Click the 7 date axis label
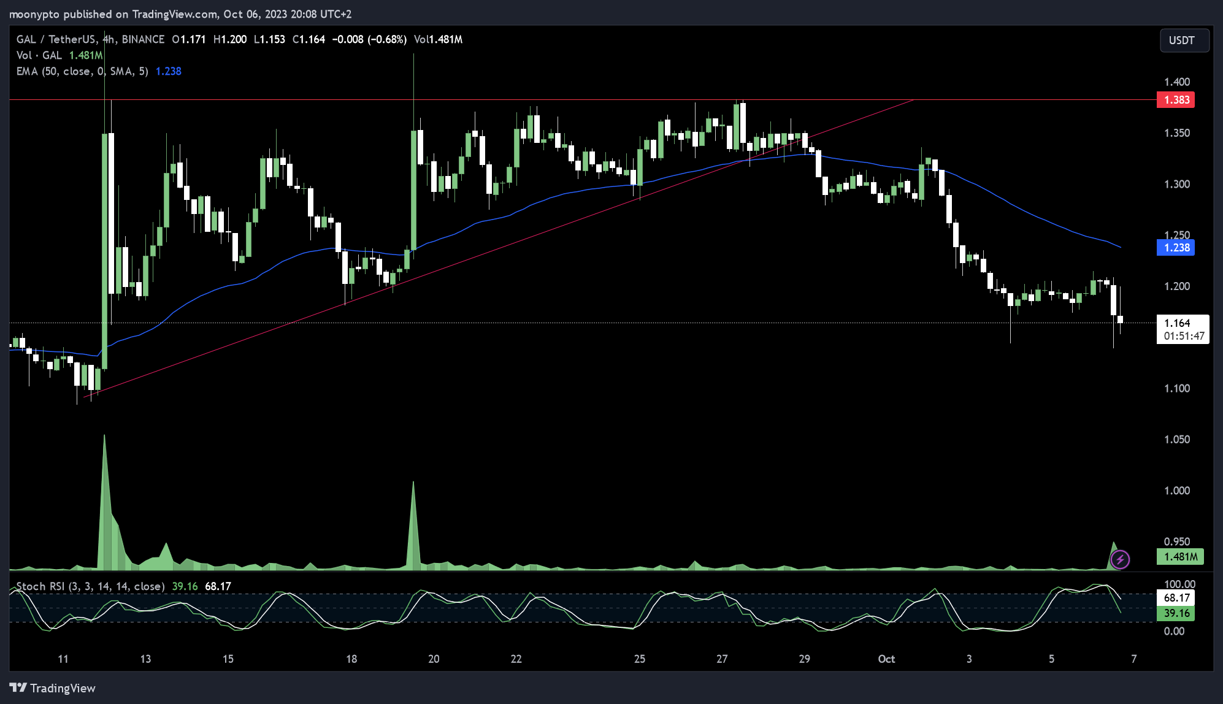1223x704 pixels. [x=1134, y=659]
